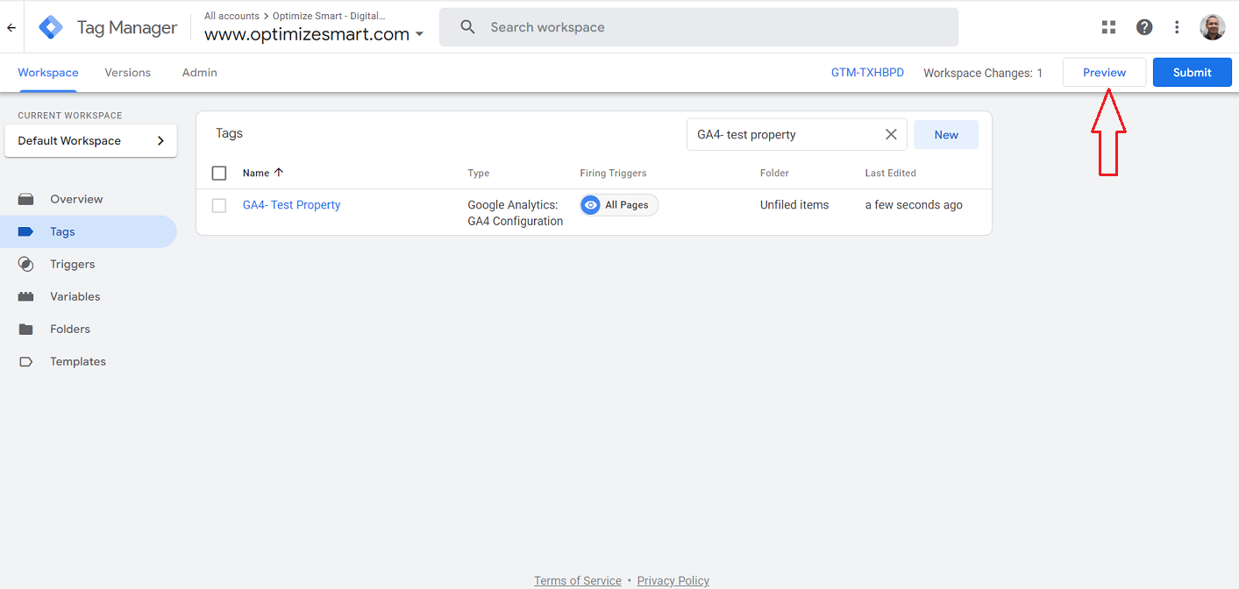Click the Search workspace field
The image size is (1239, 589).
698,27
